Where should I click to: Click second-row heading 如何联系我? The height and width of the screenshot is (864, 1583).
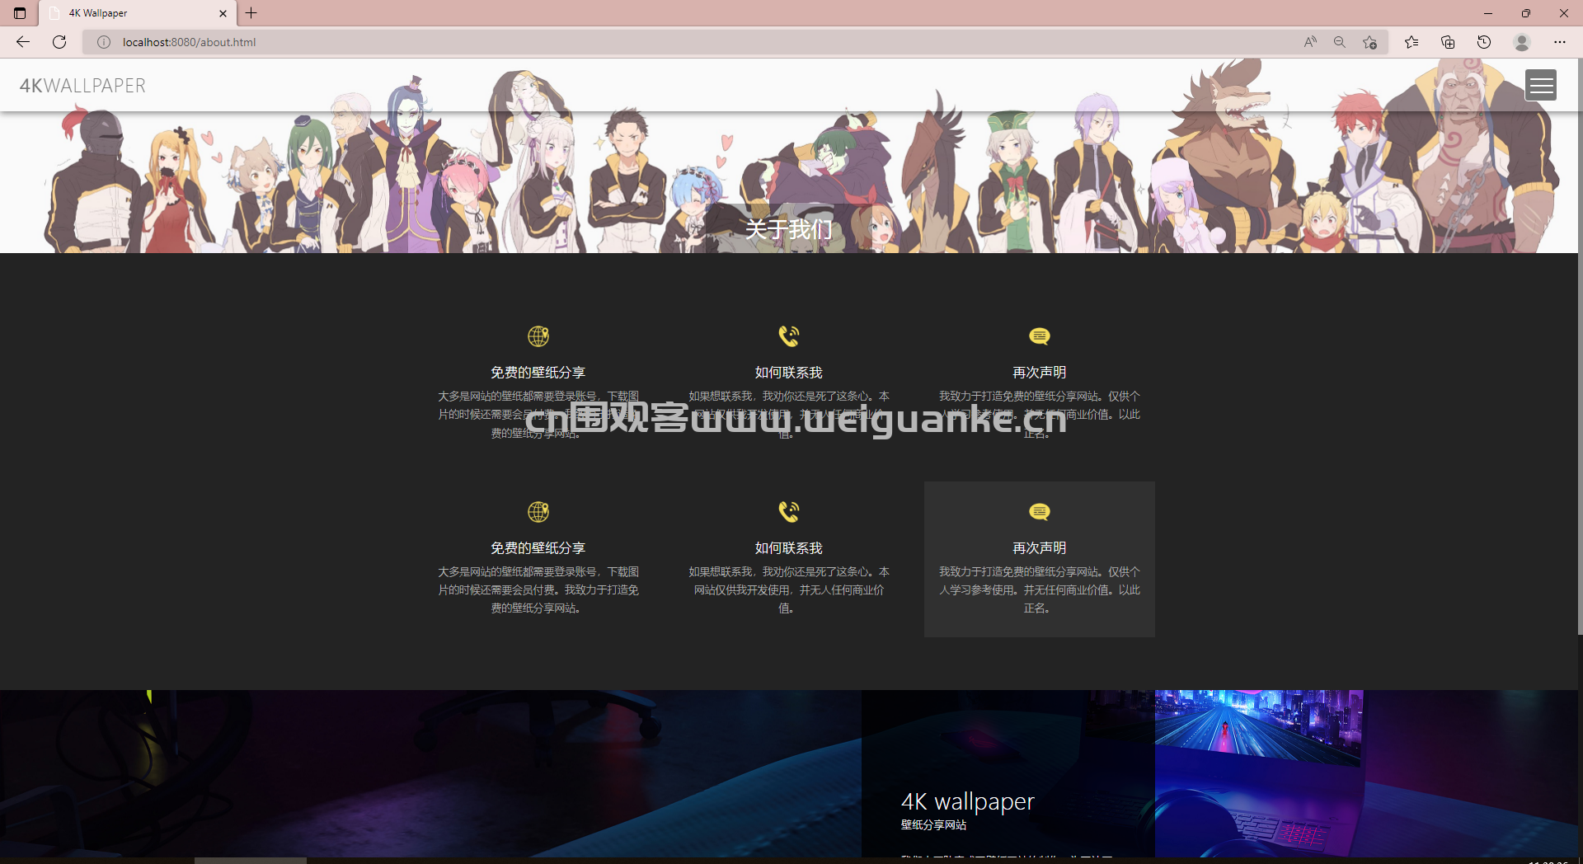pos(789,548)
